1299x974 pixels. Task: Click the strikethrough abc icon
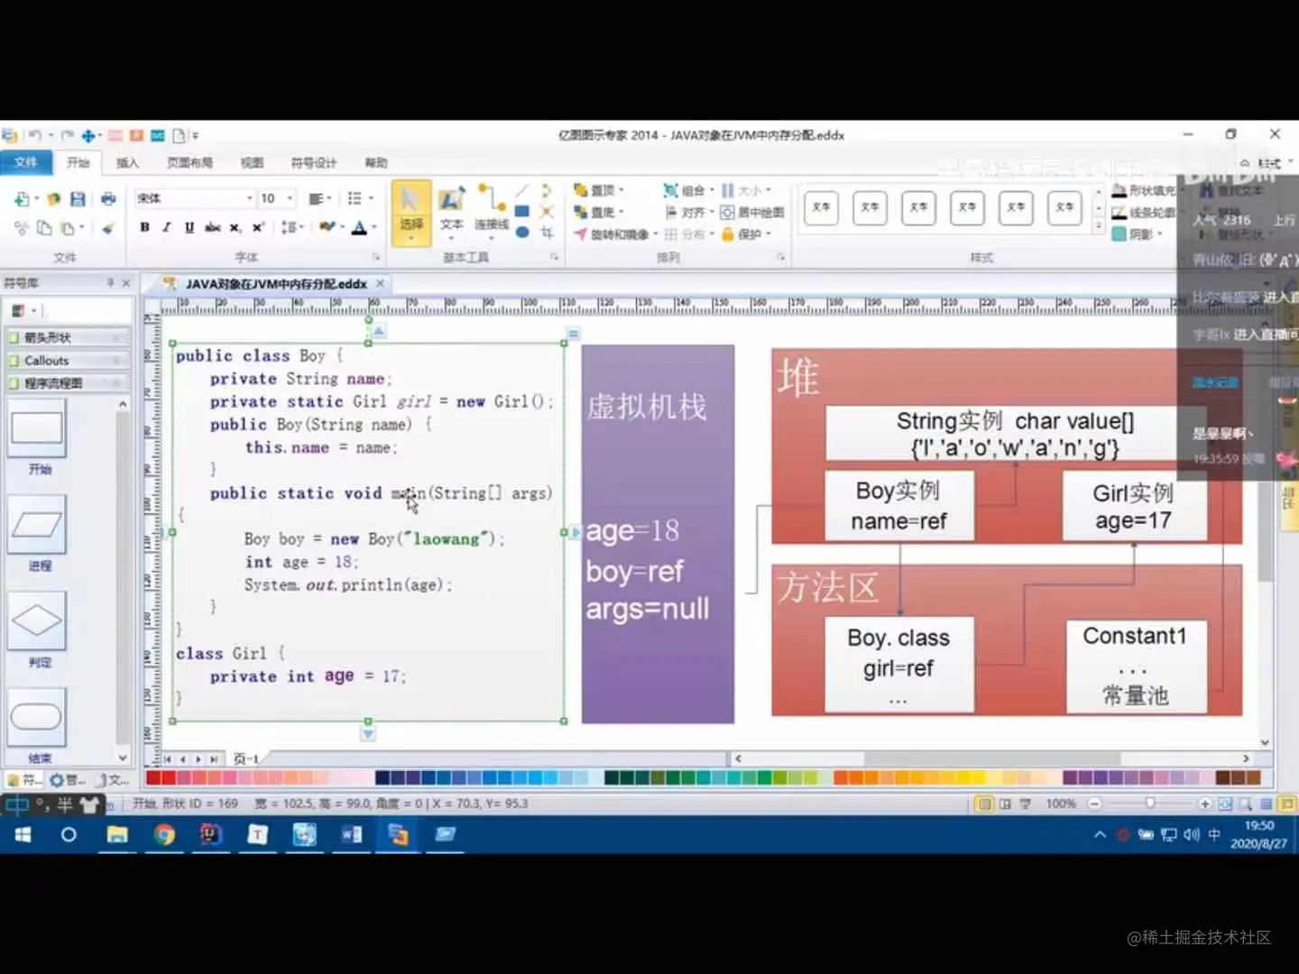pos(213,227)
